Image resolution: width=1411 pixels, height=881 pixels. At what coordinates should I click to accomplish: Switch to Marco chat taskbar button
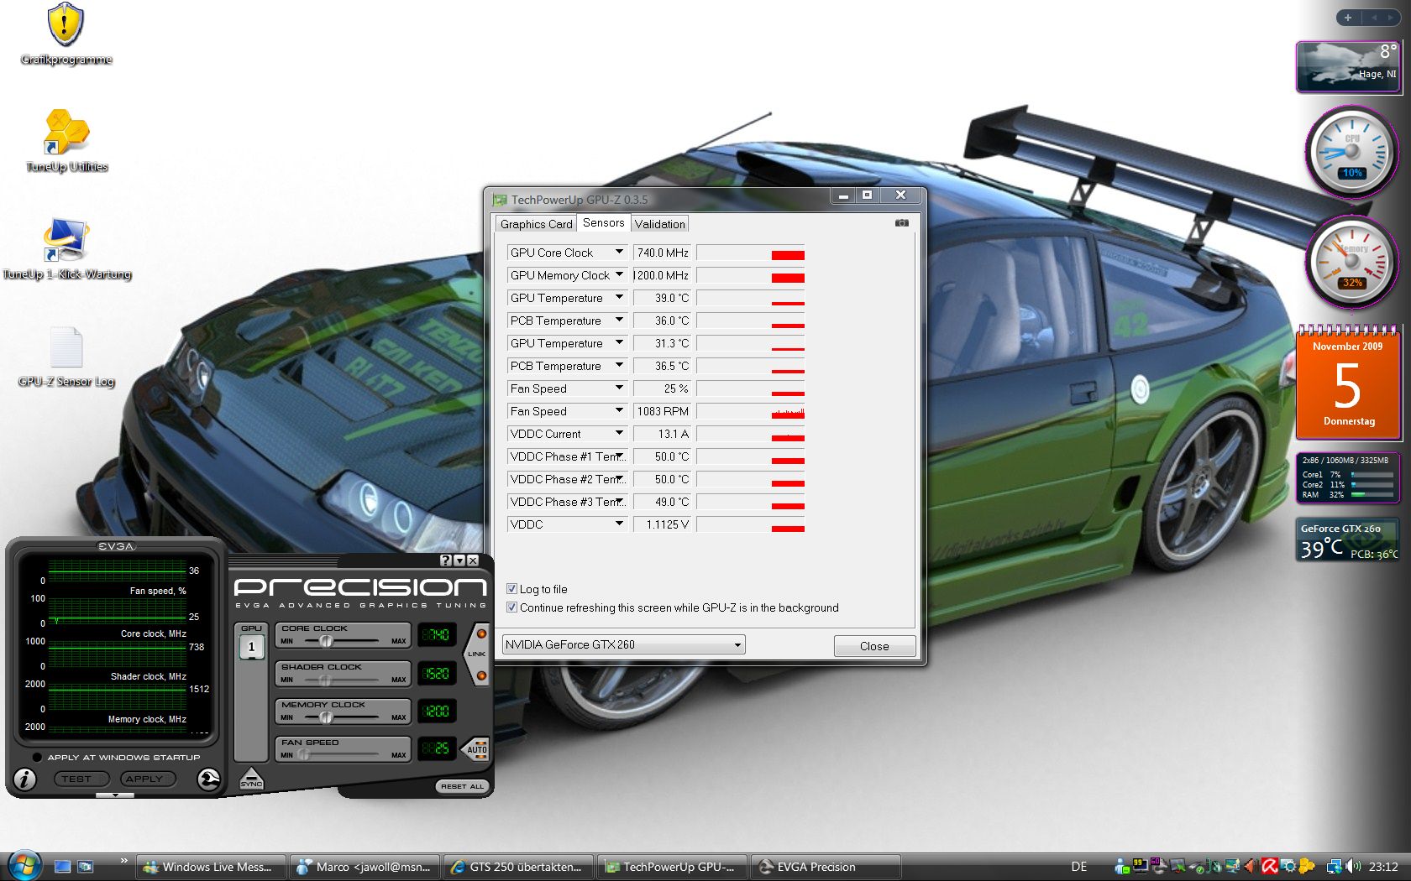[x=365, y=867]
